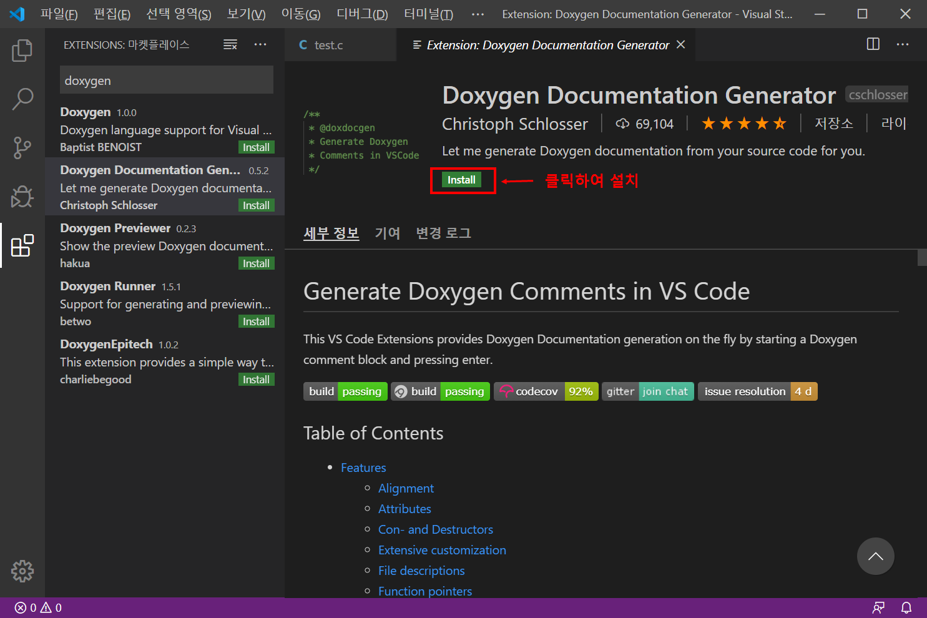Open the Extensive customization link
The image size is (927, 618).
(442, 550)
